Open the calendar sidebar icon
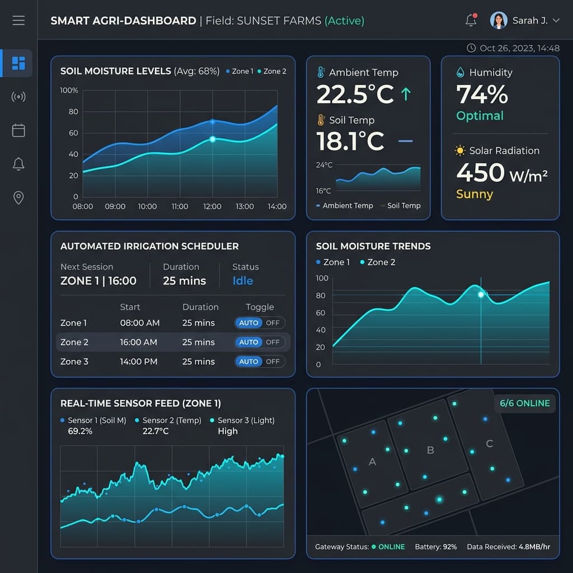This screenshot has width=573, height=573. click(x=18, y=130)
